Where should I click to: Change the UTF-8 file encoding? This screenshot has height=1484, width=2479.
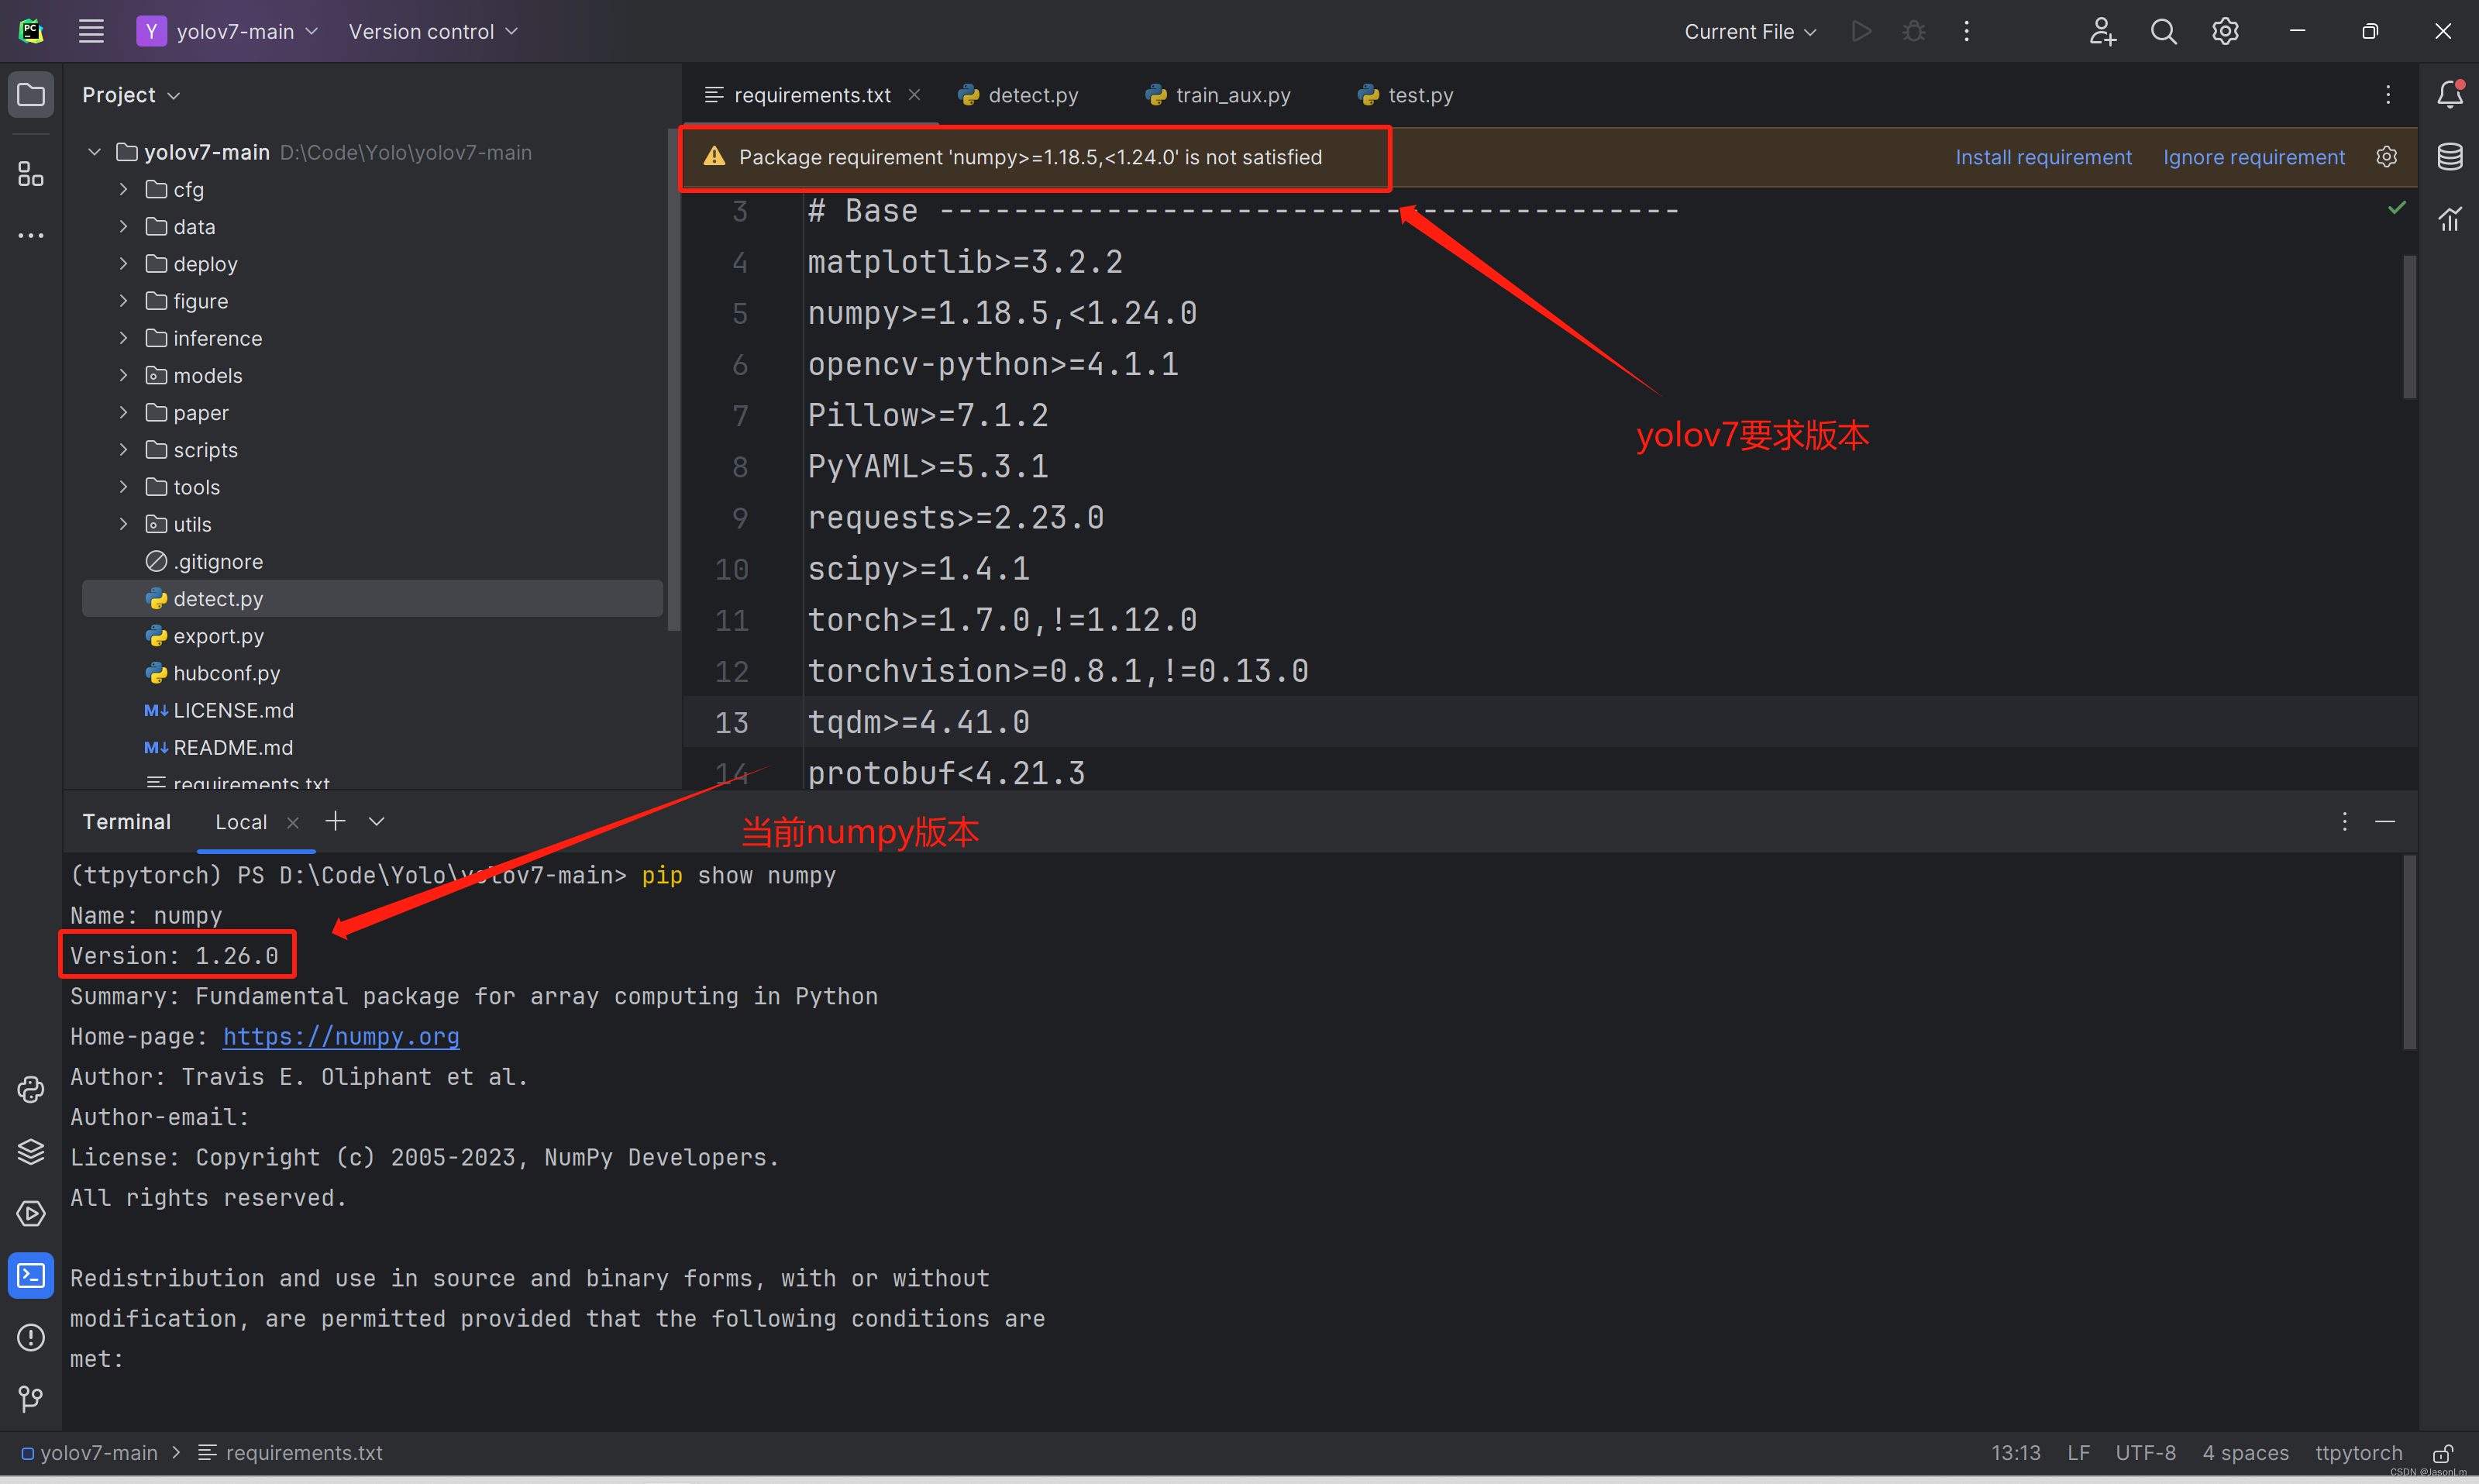tap(2145, 1453)
